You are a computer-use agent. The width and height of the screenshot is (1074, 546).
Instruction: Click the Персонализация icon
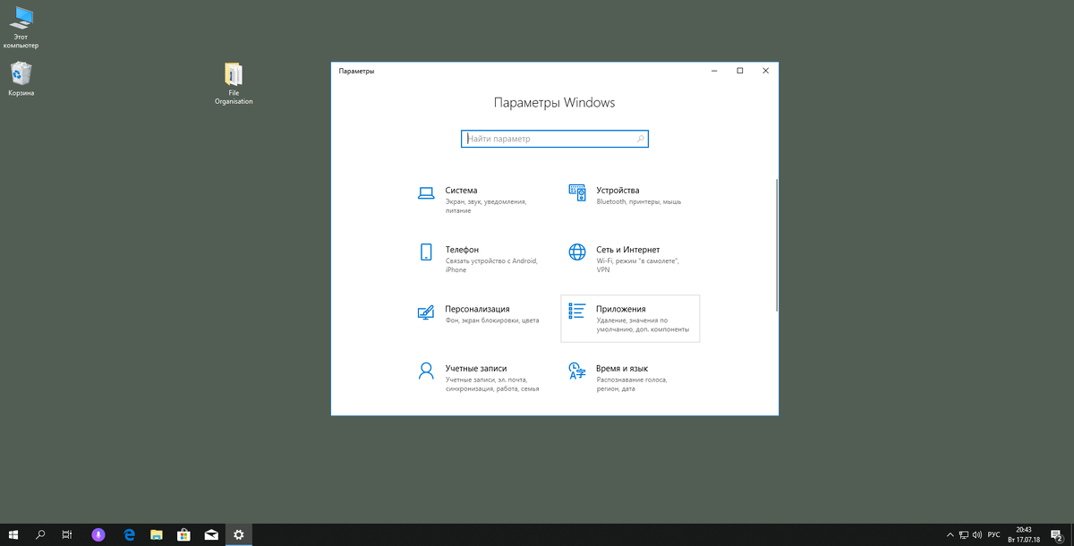pyautogui.click(x=426, y=311)
